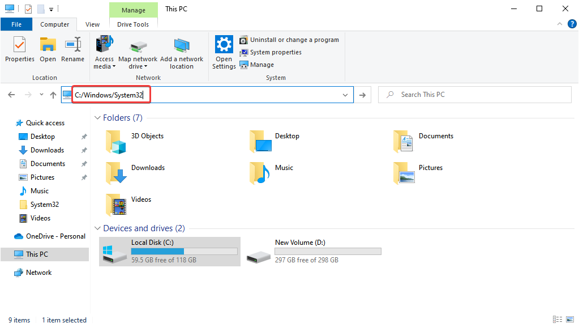Go up one folder level
The image size is (579, 327).
[x=53, y=95]
